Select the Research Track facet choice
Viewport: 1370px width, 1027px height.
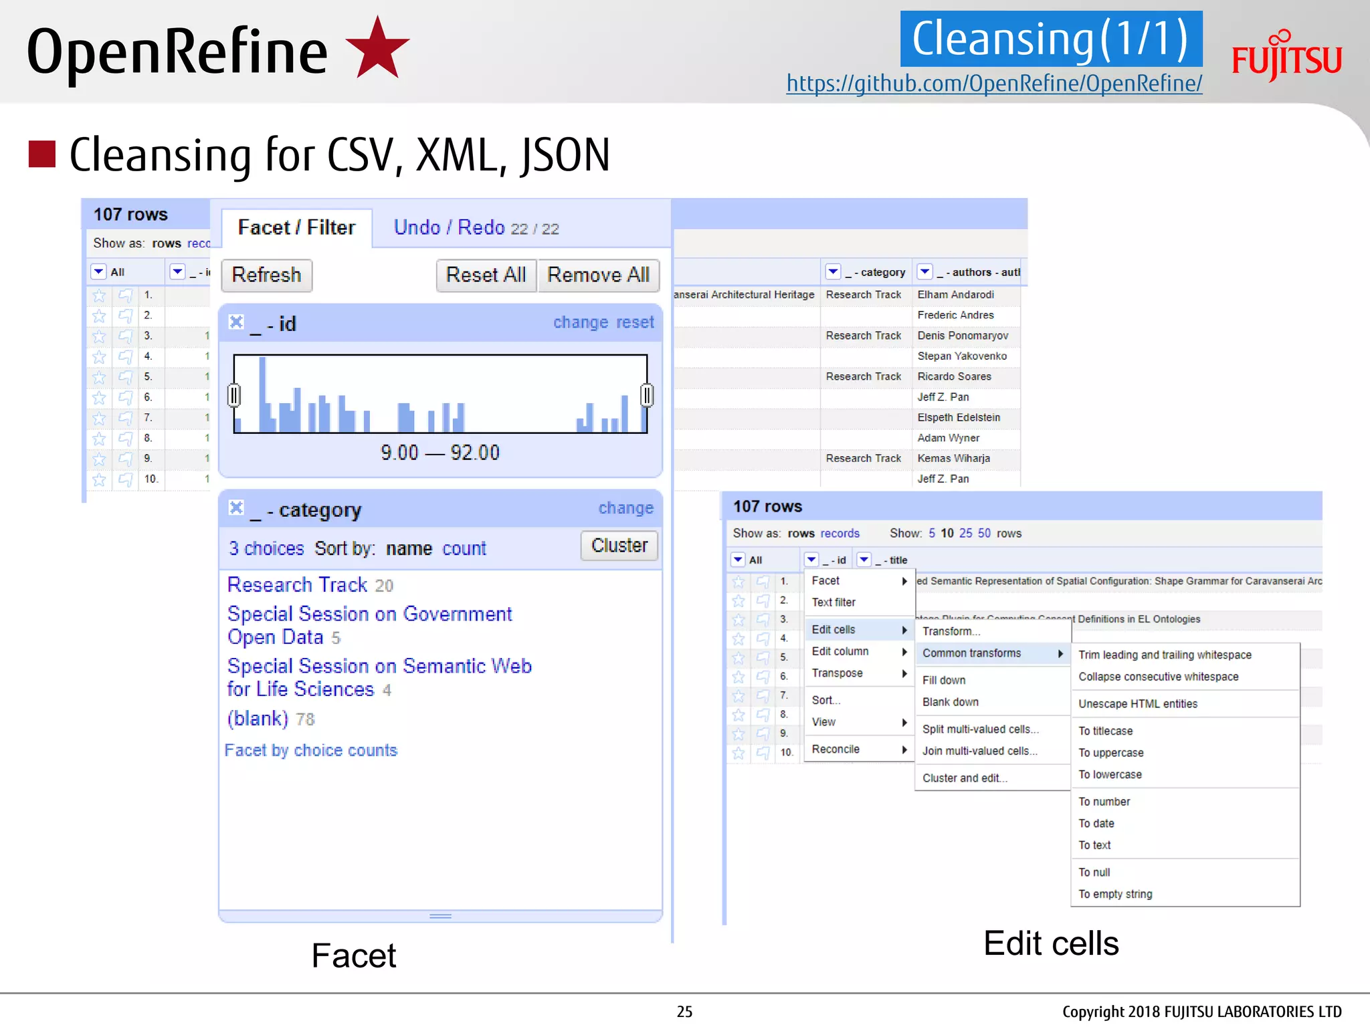(297, 585)
